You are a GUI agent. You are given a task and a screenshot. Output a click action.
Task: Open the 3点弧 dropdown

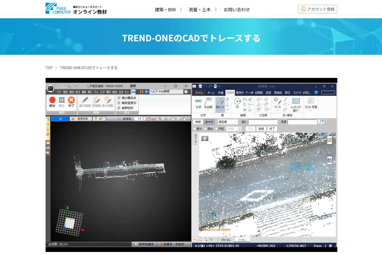tap(239, 129)
